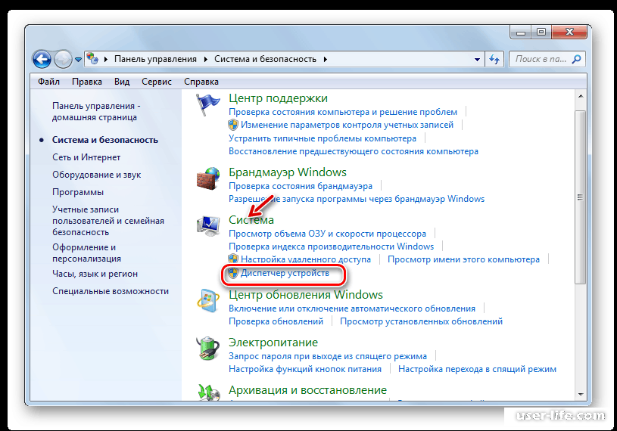Click Настройка удаленного доступа
617x431 pixels.
(x=306, y=259)
